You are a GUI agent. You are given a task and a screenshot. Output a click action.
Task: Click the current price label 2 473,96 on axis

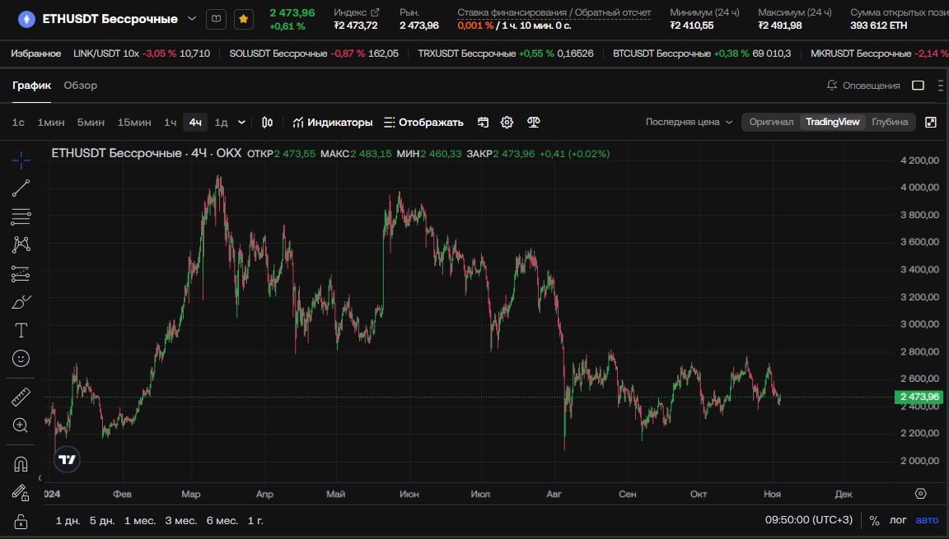pyautogui.click(x=919, y=397)
